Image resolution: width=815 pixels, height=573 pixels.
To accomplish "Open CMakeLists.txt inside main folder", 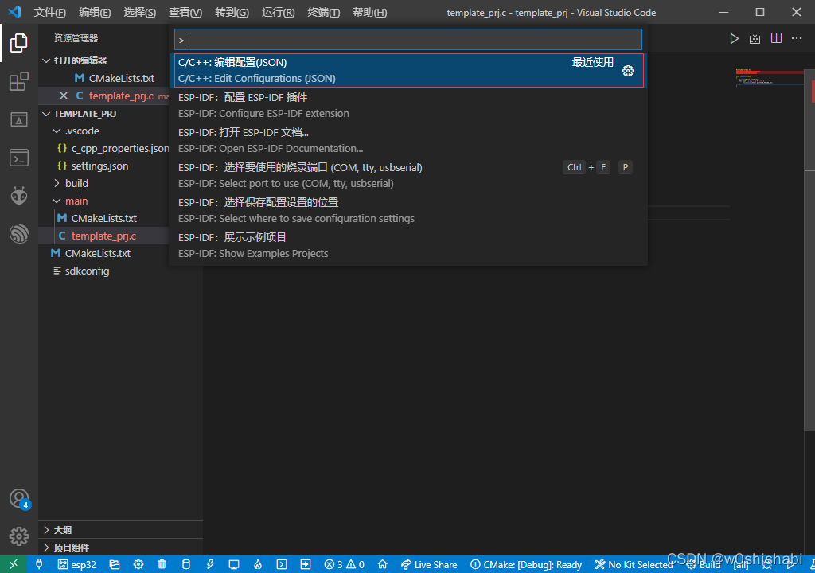I will pos(96,218).
